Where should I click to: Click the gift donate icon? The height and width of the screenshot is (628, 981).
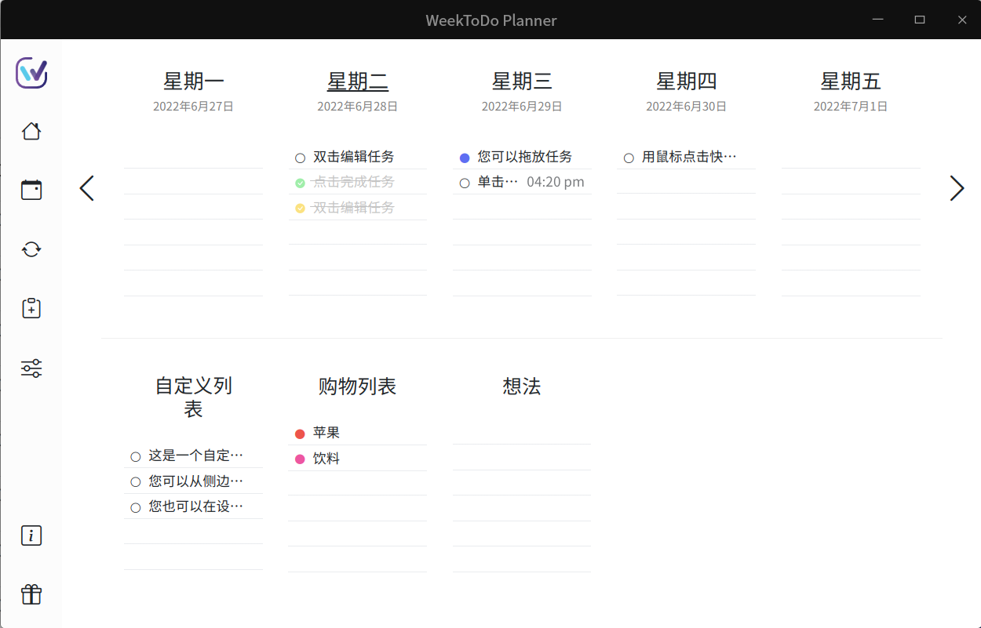[31, 594]
